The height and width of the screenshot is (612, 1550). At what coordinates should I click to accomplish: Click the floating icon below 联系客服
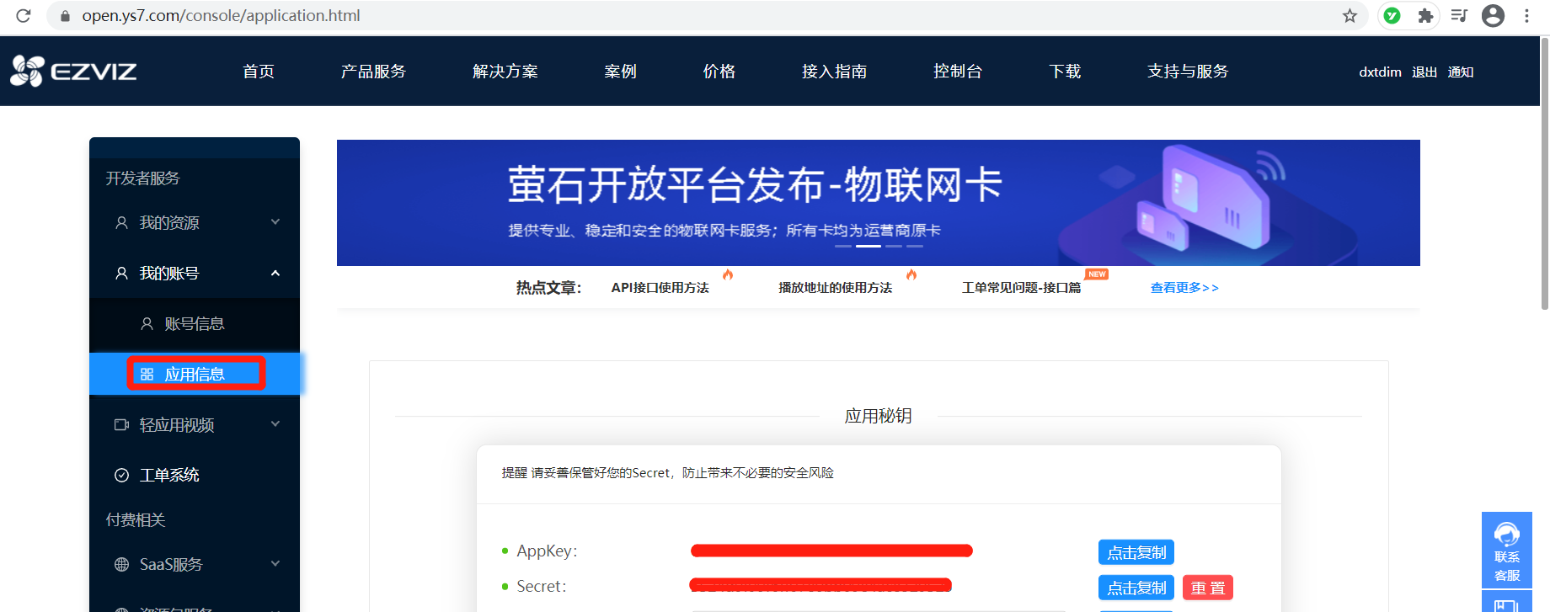click(x=1507, y=603)
